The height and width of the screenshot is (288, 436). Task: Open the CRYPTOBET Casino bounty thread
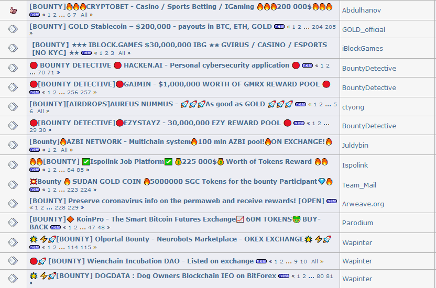tap(181, 7)
